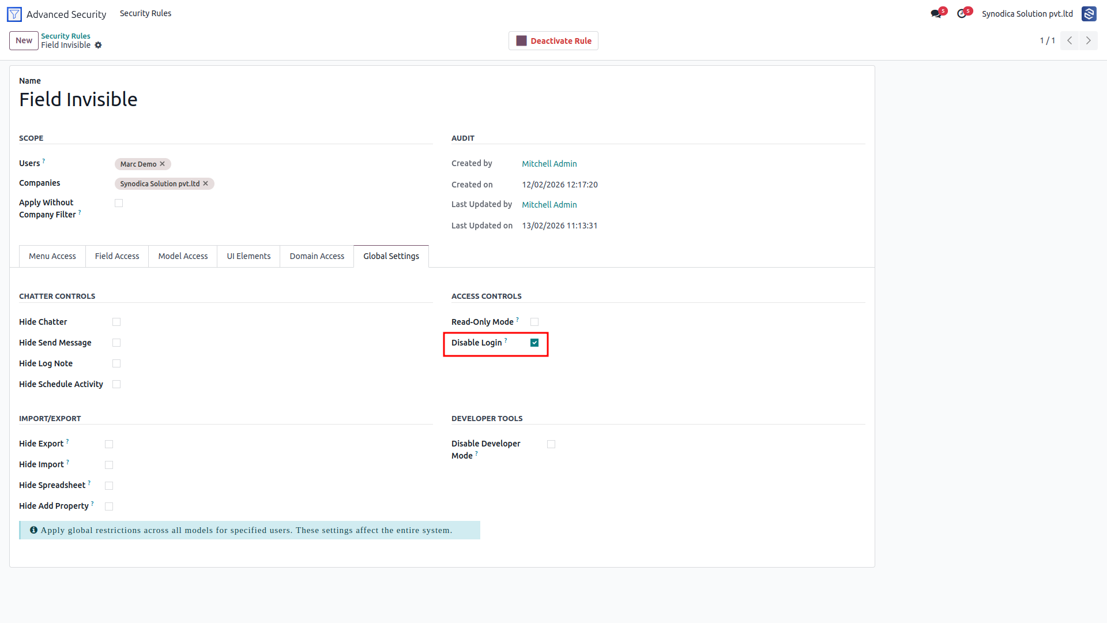Image resolution: width=1107 pixels, height=623 pixels.
Task: Enable the Hide Schedule Activity checkbox
Action: (x=116, y=384)
